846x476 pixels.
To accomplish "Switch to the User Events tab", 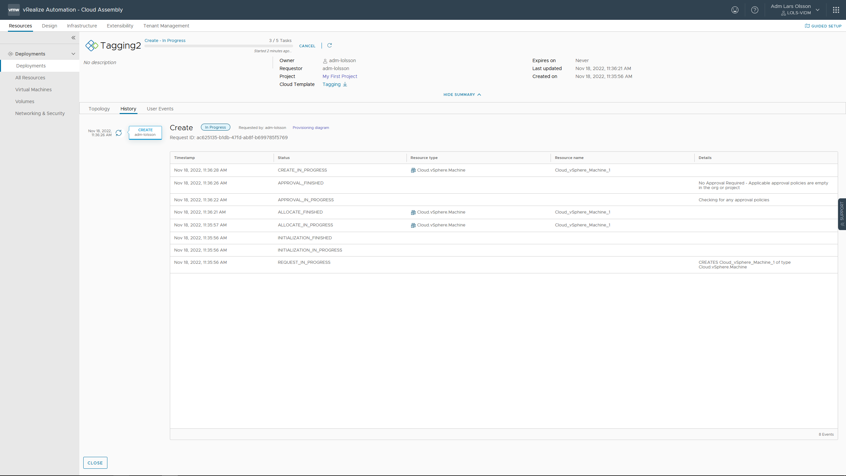I will click(160, 109).
